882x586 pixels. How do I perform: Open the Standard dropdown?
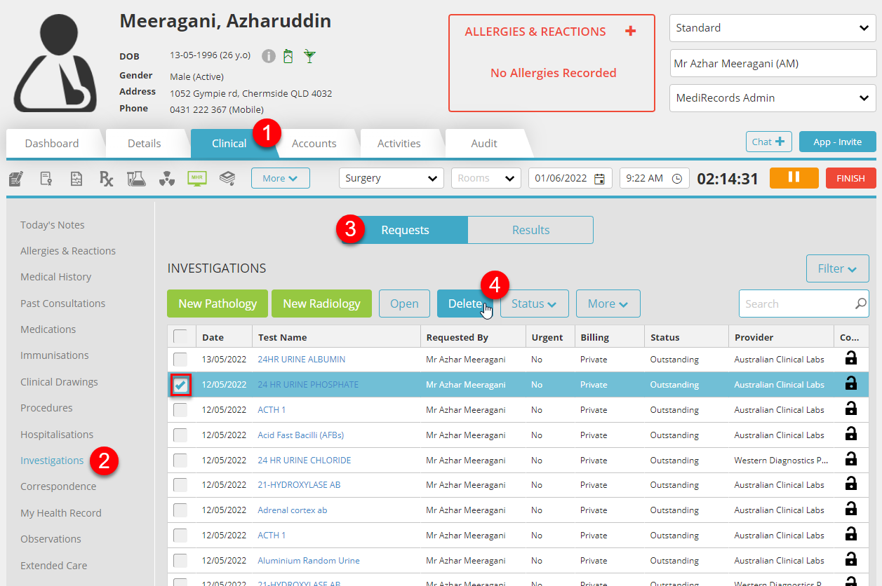point(773,28)
